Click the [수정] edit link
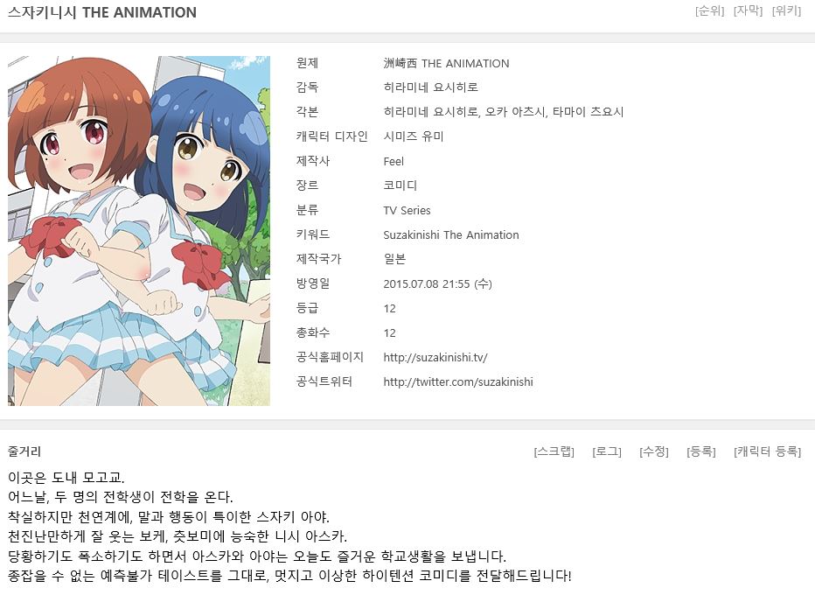 (654, 451)
